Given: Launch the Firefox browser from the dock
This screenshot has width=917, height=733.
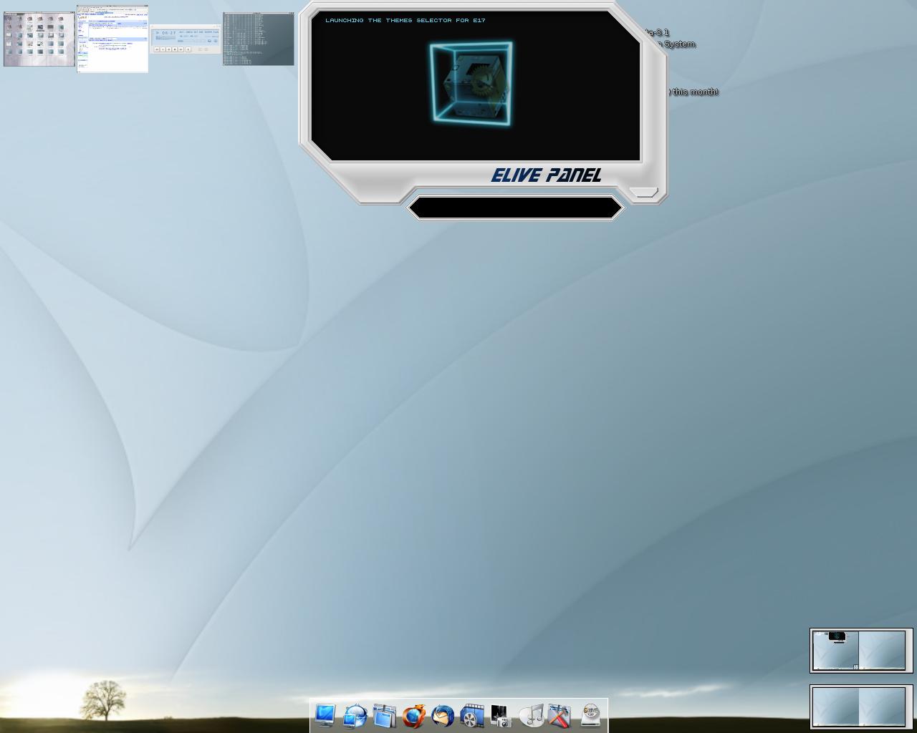Looking at the screenshot, I should (x=413, y=715).
